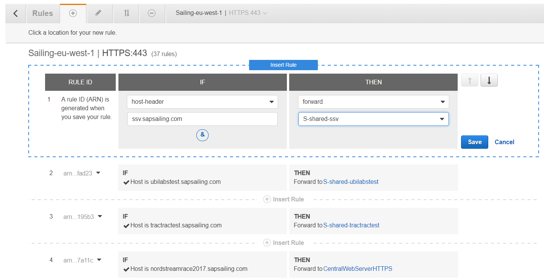Open the forward action dropdown
The image size is (544, 280).
tap(373, 102)
